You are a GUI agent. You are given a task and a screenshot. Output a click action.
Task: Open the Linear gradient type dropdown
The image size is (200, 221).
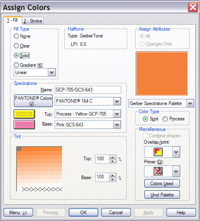(x=52, y=72)
